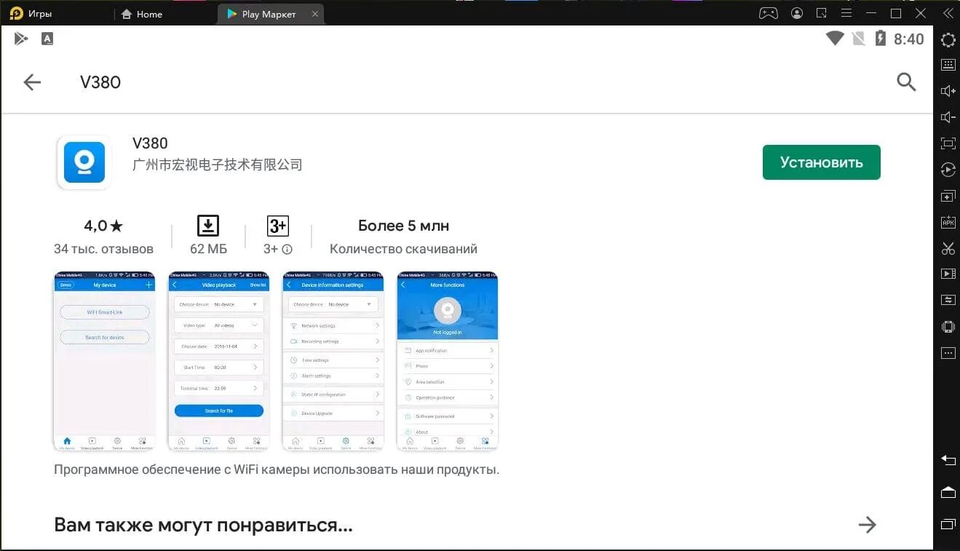Open the hamburger menu in the title bar
Image resolution: width=960 pixels, height=551 pixels.
[846, 13]
